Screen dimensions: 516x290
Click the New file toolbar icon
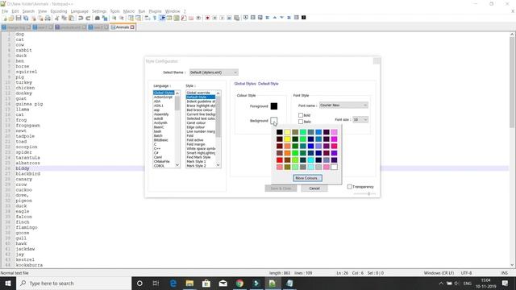pos(5,18)
